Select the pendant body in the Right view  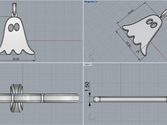point(130,99)
